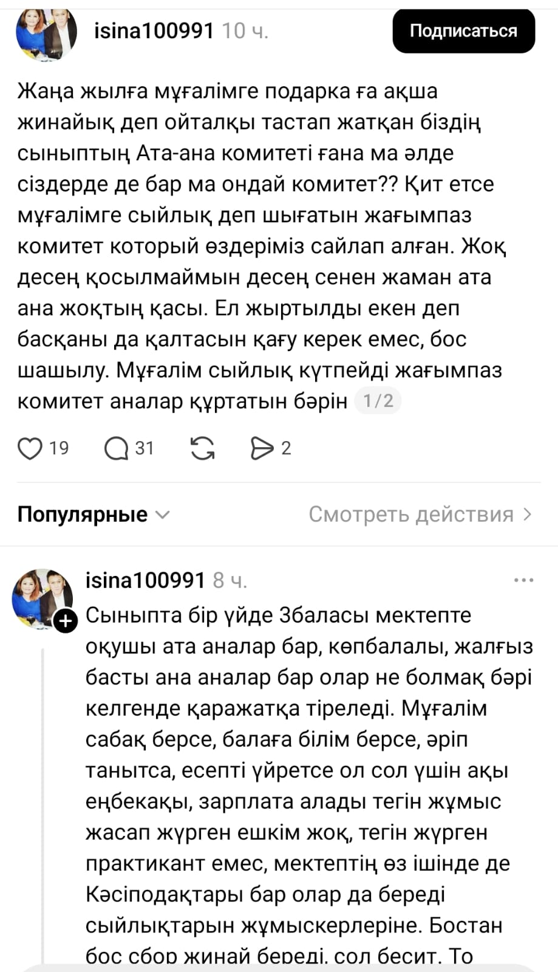
Task: Open comments via the speech bubble icon
Action: tap(115, 449)
